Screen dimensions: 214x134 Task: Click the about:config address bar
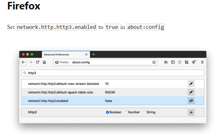105,62
